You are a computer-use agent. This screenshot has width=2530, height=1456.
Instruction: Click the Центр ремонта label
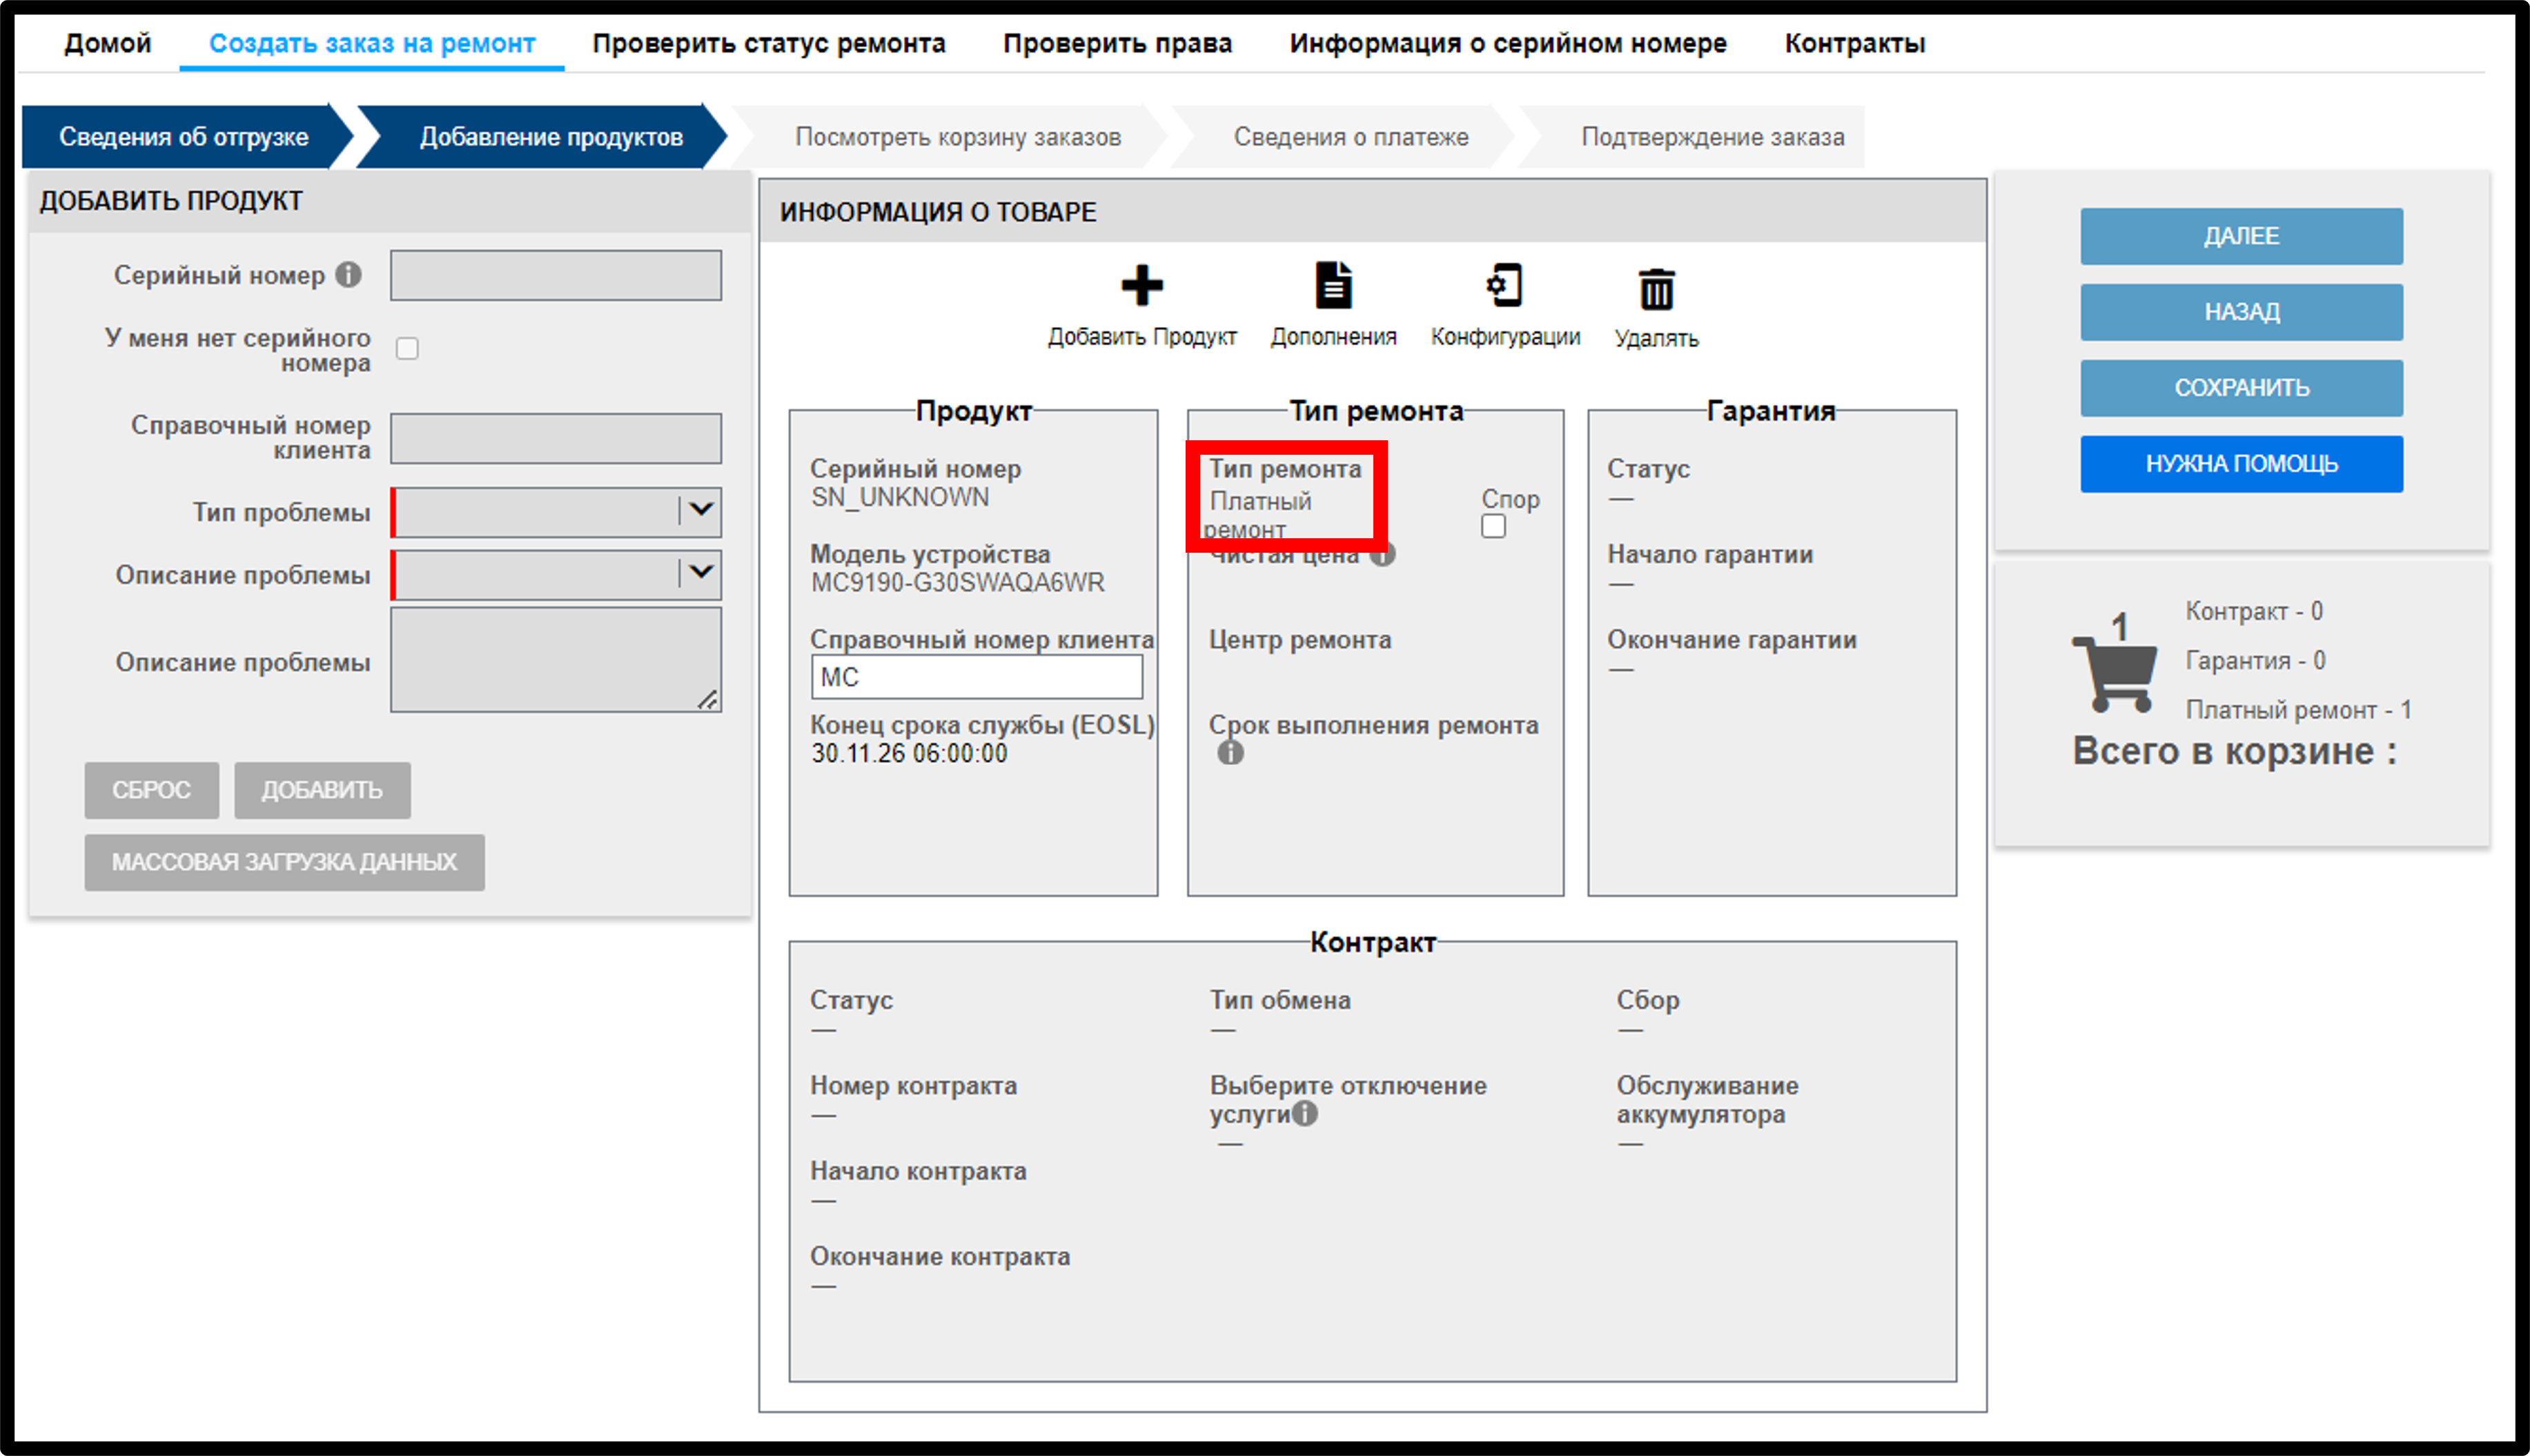click(1300, 640)
